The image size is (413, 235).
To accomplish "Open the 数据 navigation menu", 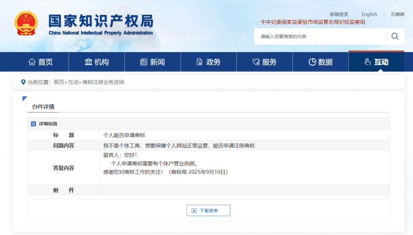I will coord(321,62).
